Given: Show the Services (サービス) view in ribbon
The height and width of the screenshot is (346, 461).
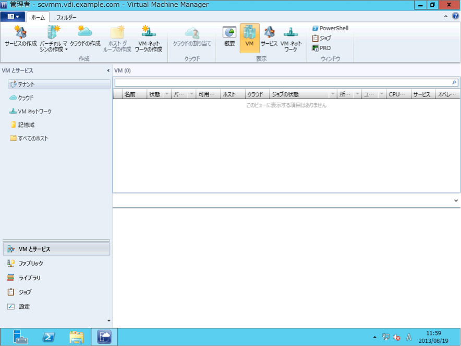Looking at the screenshot, I should point(269,36).
